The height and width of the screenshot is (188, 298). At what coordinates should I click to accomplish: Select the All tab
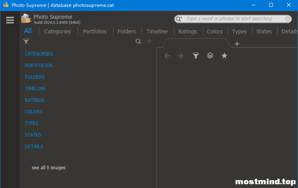tap(28, 31)
